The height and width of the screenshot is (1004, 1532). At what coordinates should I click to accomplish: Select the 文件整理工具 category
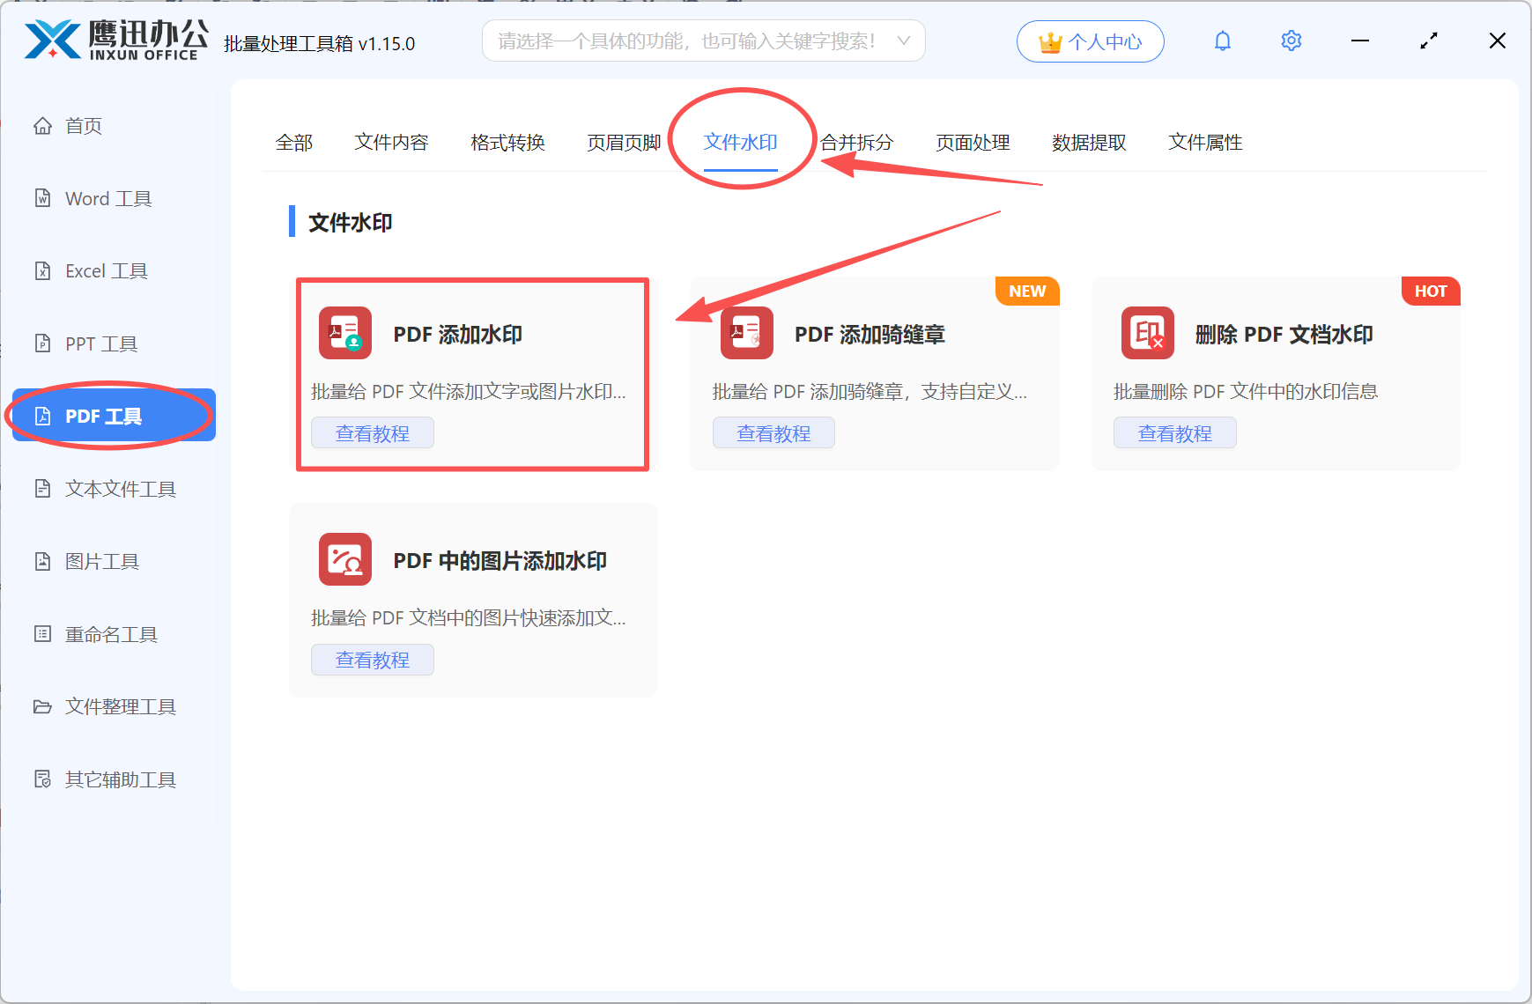point(120,706)
